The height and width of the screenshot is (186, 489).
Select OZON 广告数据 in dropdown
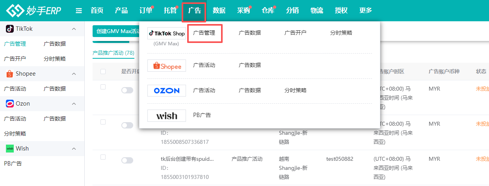point(250,91)
